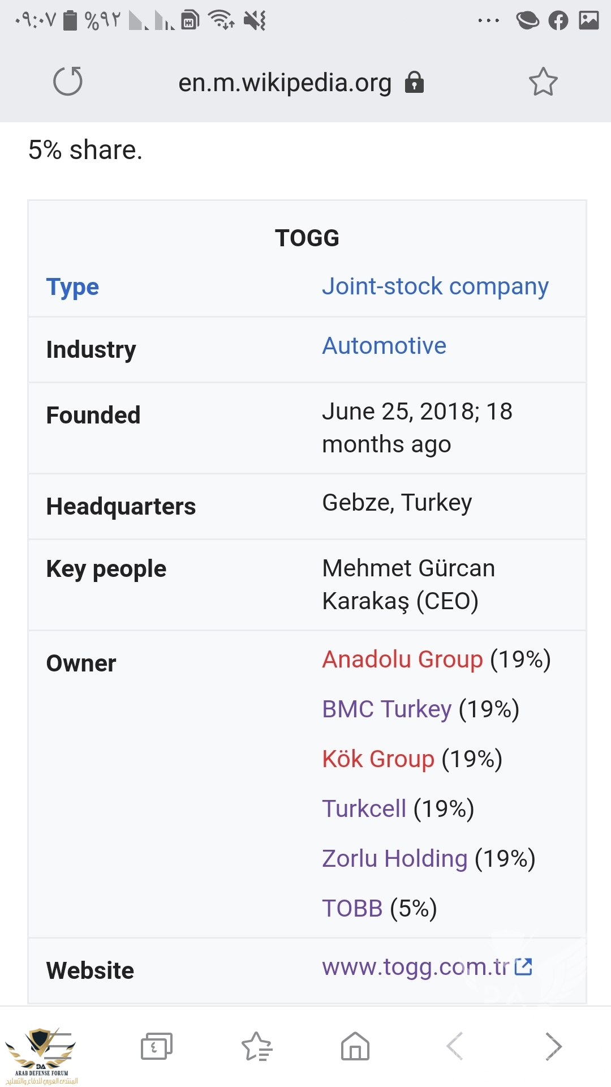Tap the three-dot overflow in status bar

pyautogui.click(x=488, y=21)
